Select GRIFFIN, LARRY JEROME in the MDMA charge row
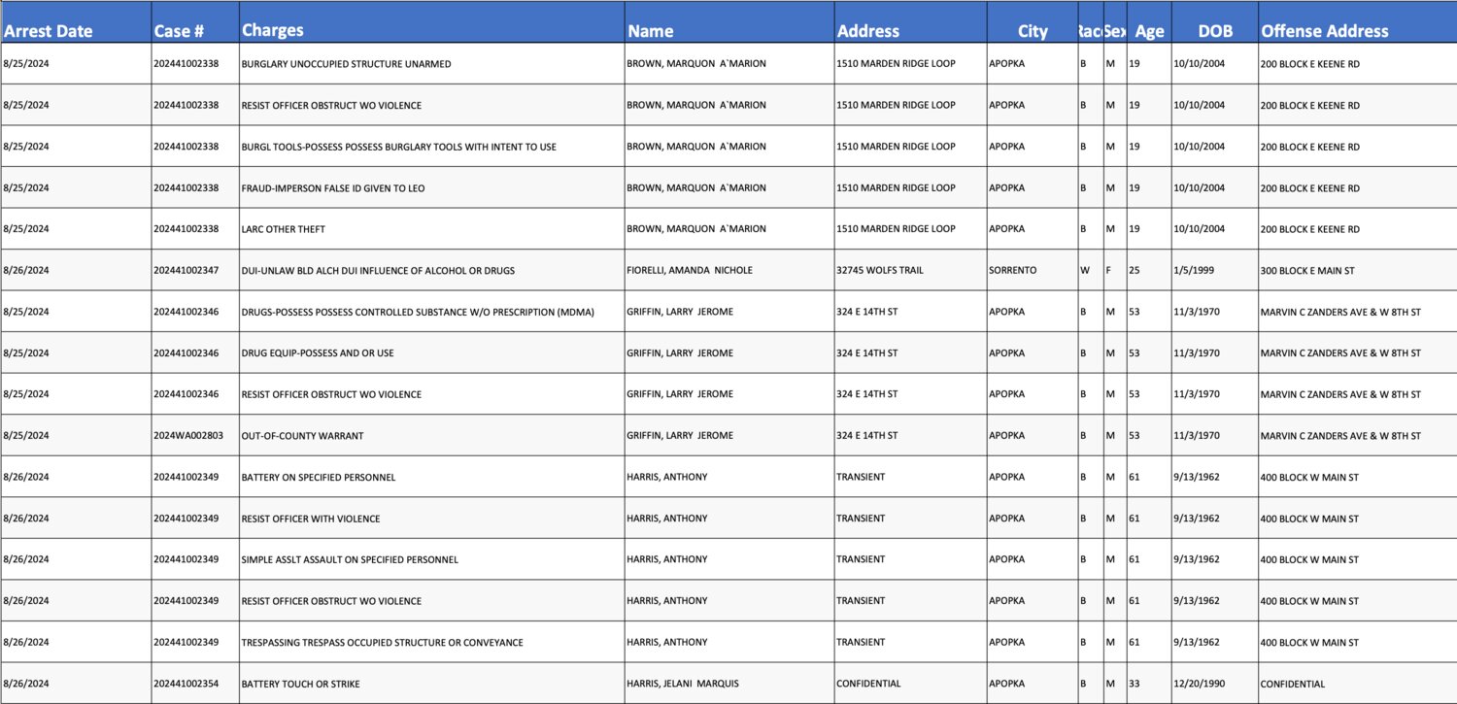Image resolution: width=1457 pixels, height=704 pixels. coord(729,312)
